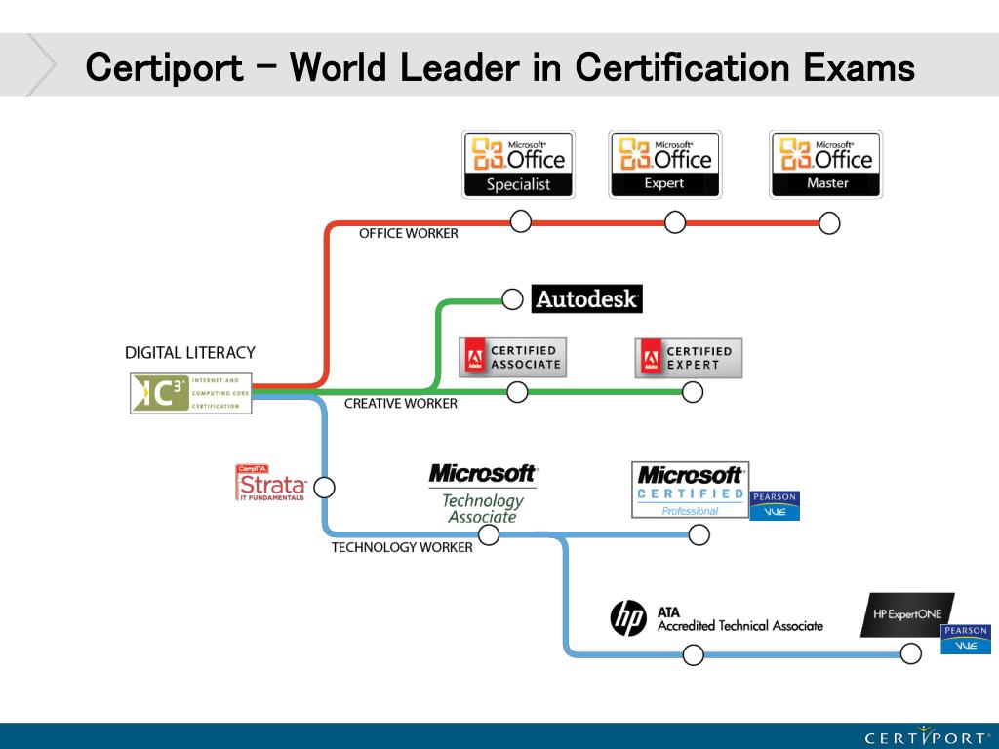This screenshot has height=749, width=999.
Task: Select the Strata station circle
Action: pos(324,488)
